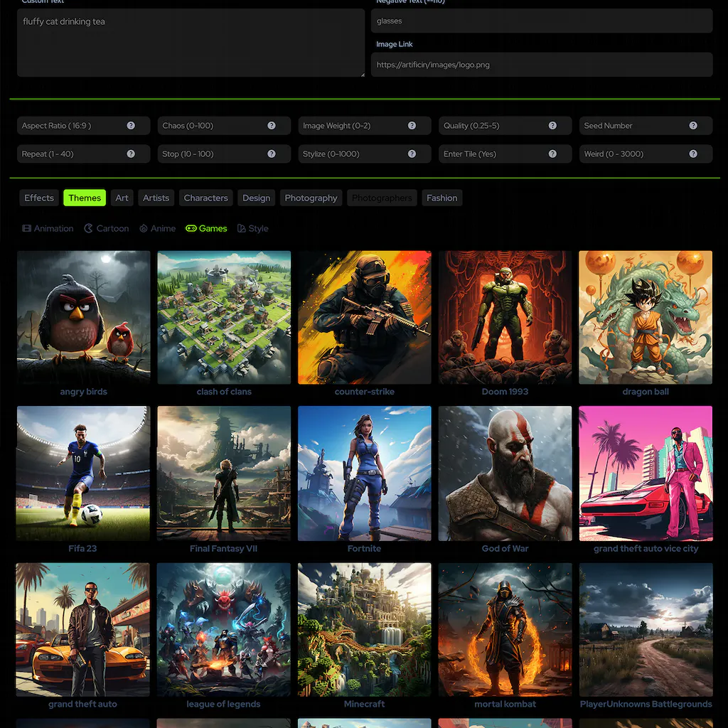Click the help icon beside Stylize
The height and width of the screenshot is (728, 728).
click(x=412, y=154)
